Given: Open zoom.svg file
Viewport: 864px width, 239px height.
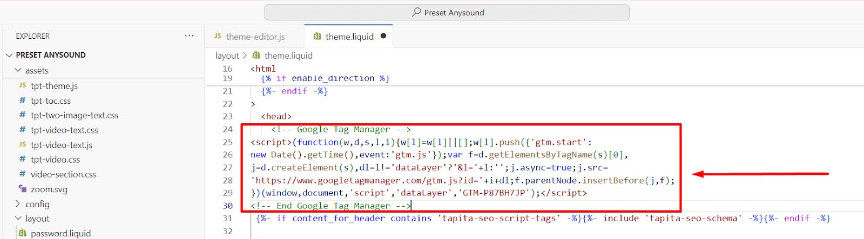Looking at the screenshot, I should pos(49,189).
